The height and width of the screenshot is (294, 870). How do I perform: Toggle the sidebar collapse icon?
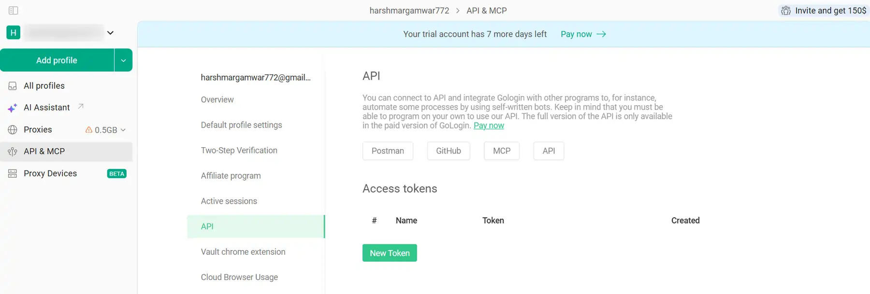pos(14,10)
